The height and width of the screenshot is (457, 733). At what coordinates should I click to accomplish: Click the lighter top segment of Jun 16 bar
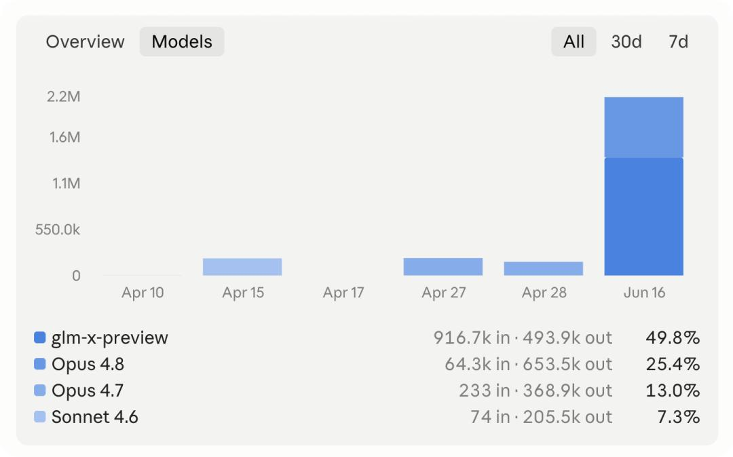pyautogui.click(x=643, y=127)
